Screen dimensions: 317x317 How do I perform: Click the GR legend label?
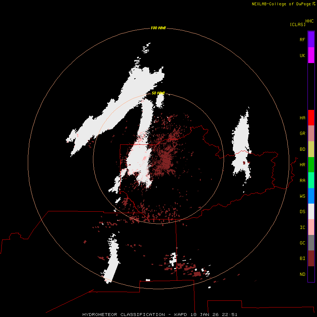(x=303, y=133)
